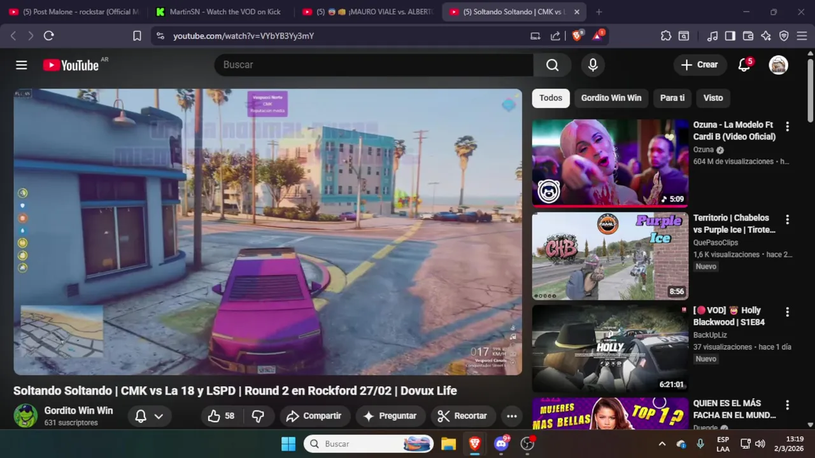Open the Holly VOD thumbnail
Viewport: 815px width, 458px height.
click(610, 349)
